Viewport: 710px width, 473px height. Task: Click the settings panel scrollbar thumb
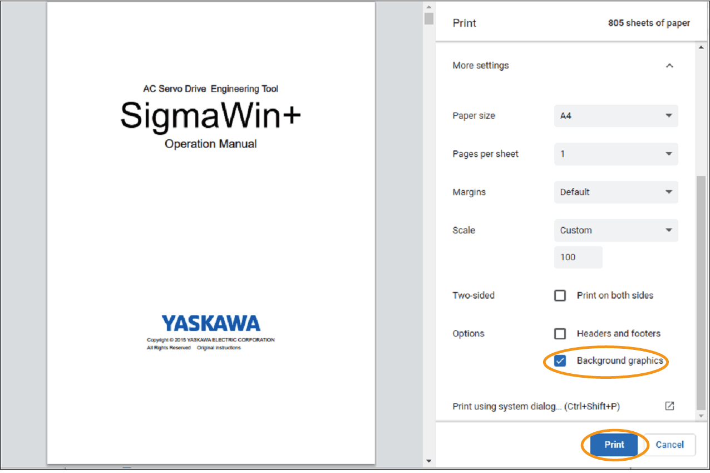[x=701, y=290]
